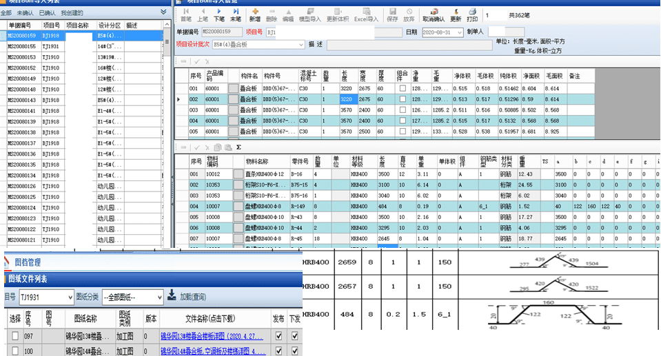Viewport: 661px width, 356px height.
Task: Toggle 发布 checkbox for drawing 097
Action: coord(278,336)
